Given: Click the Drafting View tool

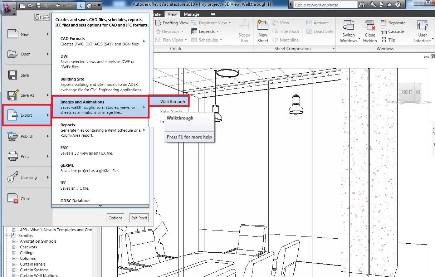Looking at the screenshot, I should pyautogui.click(x=172, y=23).
